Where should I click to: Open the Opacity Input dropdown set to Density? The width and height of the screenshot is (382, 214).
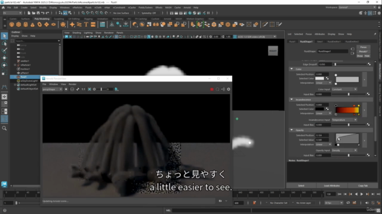coord(344,150)
